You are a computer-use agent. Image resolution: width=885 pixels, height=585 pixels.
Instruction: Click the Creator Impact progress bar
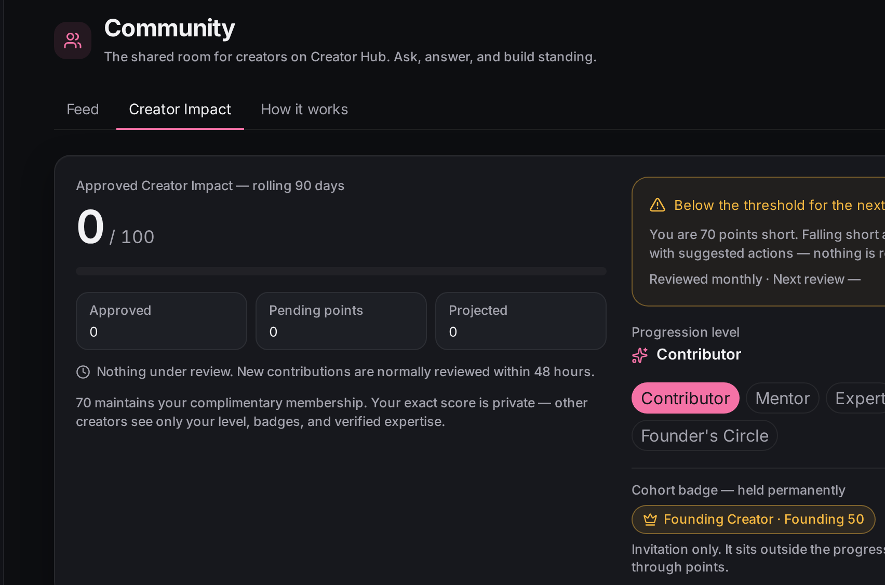[x=341, y=271]
